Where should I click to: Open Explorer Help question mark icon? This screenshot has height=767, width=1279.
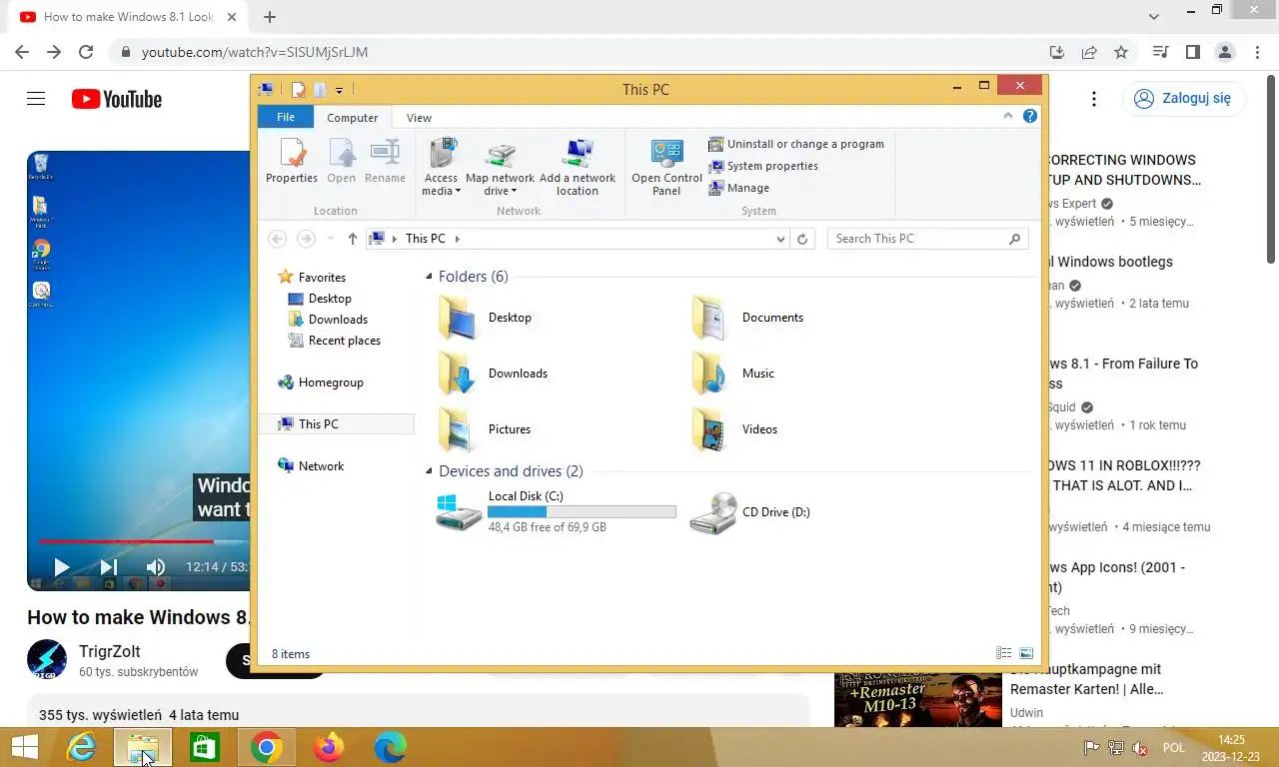coord(1030,116)
